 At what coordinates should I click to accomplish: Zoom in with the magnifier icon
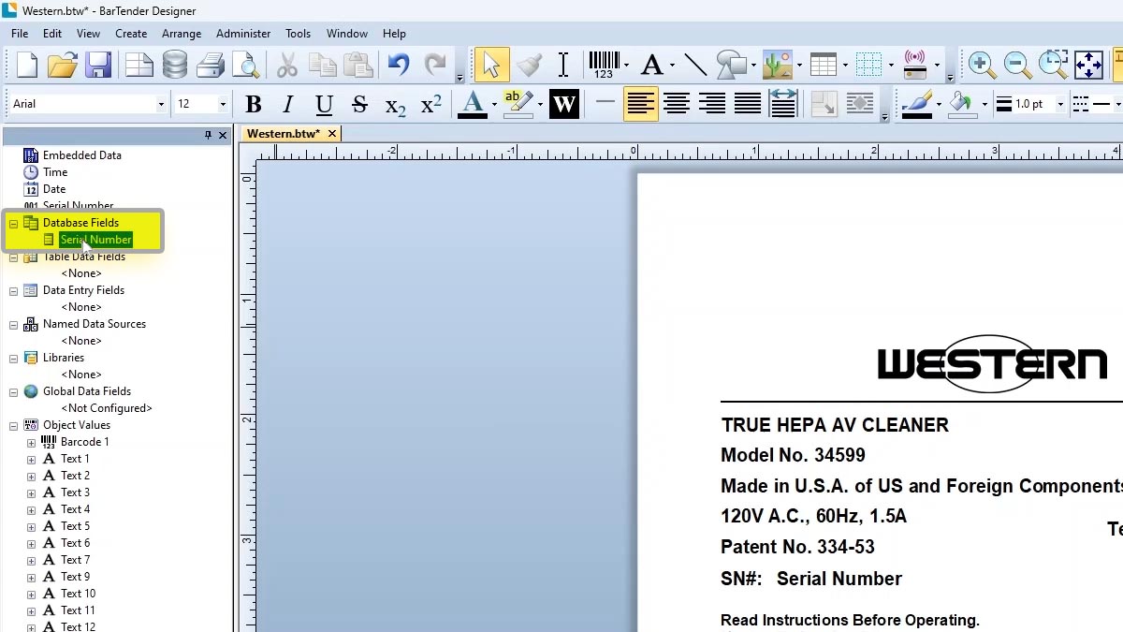pos(981,64)
